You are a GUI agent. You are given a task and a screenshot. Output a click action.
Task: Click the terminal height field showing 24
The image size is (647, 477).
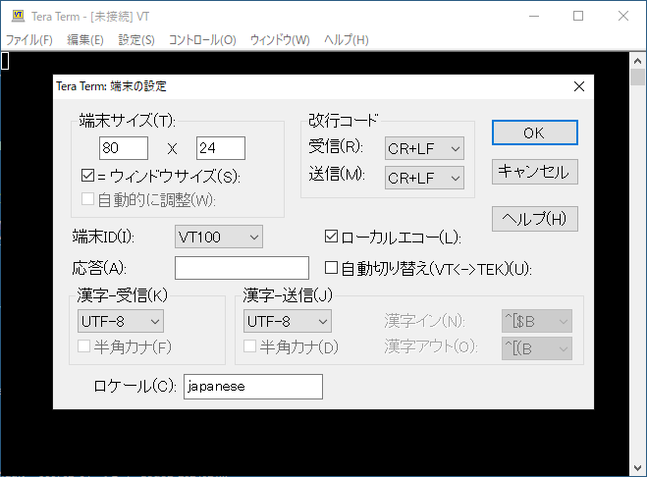tap(221, 148)
